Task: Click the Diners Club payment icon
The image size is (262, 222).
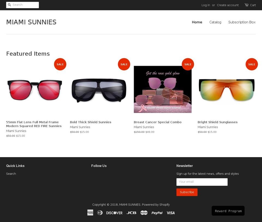Action: pyautogui.click(x=100, y=213)
